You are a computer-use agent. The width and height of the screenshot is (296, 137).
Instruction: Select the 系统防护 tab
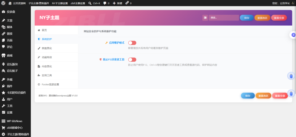[x=56, y=39]
